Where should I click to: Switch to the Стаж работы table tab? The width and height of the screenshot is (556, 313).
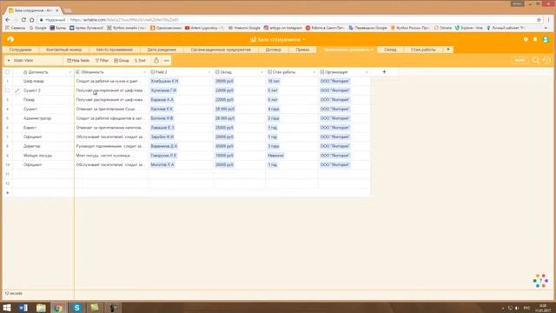[x=423, y=50]
